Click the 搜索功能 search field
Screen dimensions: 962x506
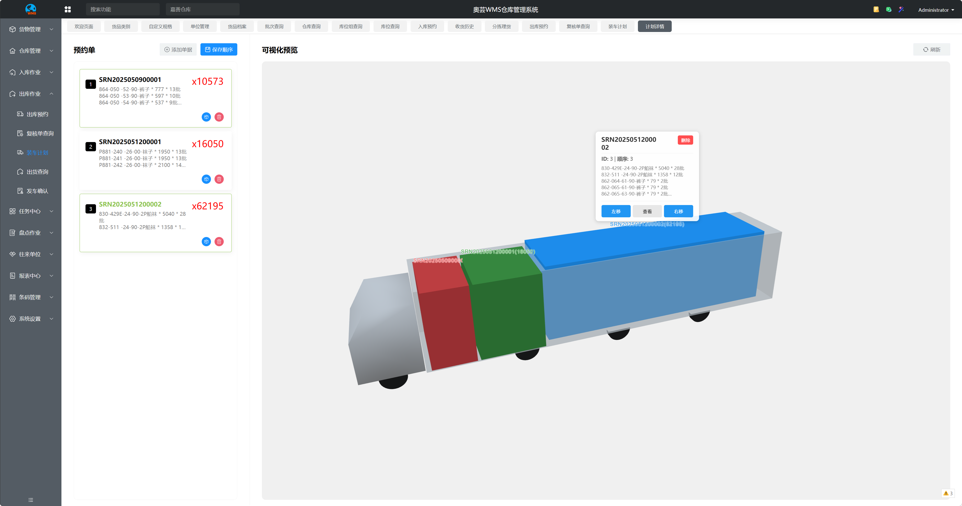coord(123,9)
